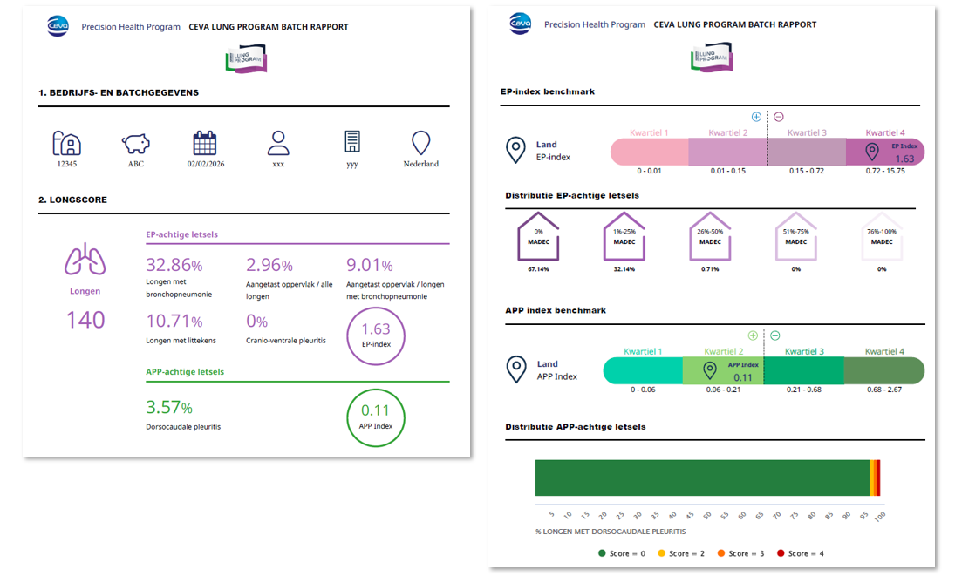Click the 1.63 EP-index circle on left page
Screen dimensions: 955x576
click(x=375, y=335)
